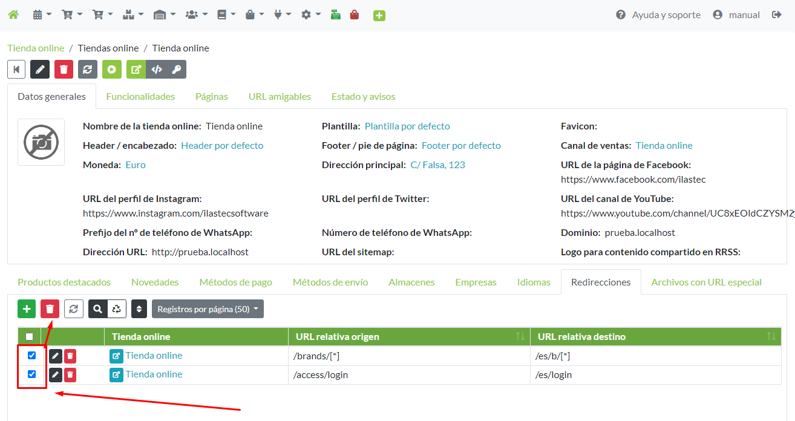Click the pencil edit icon in top toolbar
Viewport: 795px width, 421px height.
[40, 70]
